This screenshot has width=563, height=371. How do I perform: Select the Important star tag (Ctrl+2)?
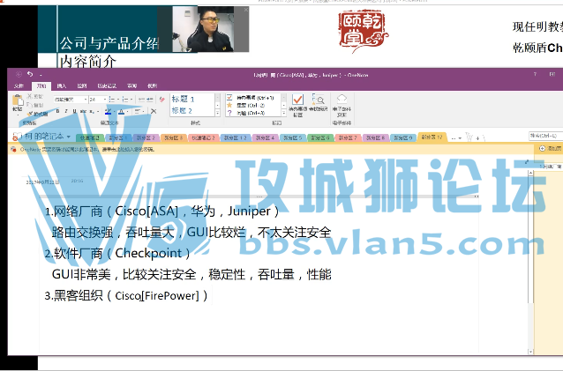229,105
